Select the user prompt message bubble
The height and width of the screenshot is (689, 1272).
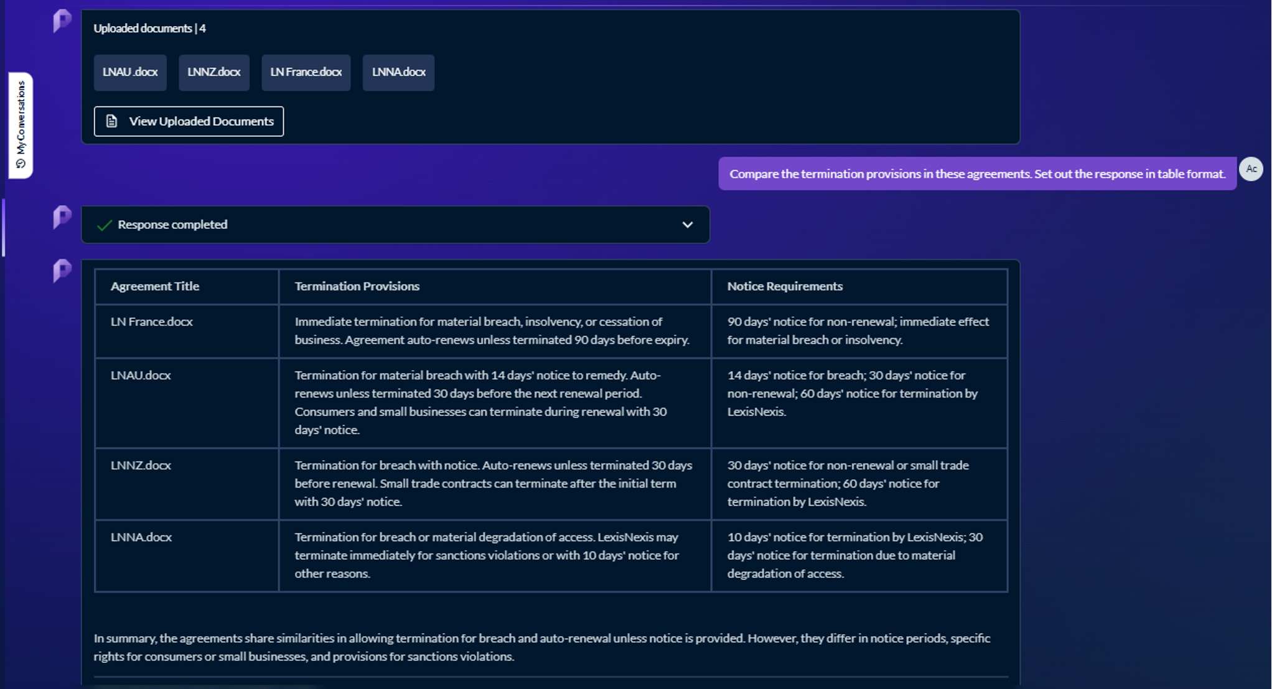pyautogui.click(x=977, y=174)
